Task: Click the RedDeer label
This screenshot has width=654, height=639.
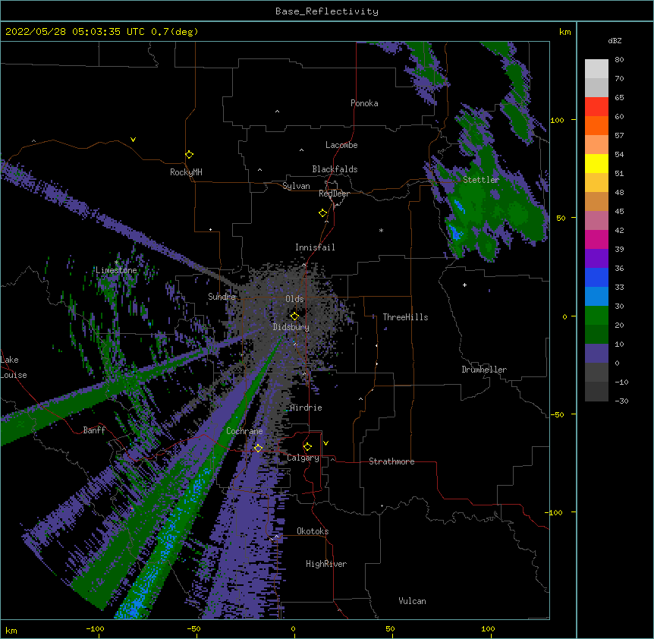Action: pyautogui.click(x=334, y=194)
